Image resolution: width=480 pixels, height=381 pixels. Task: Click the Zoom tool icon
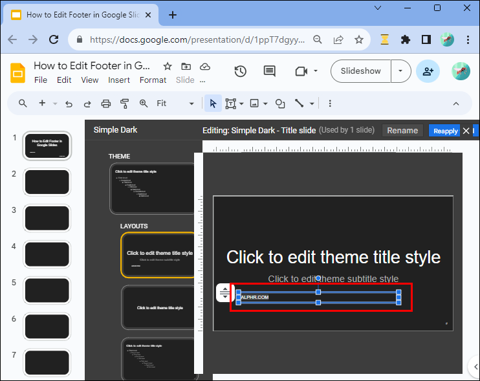click(x=143, y=103)
